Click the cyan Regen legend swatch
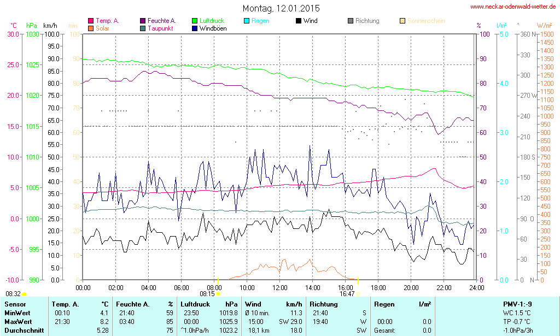This screenshot has height=336, width=560. point(247,21)
